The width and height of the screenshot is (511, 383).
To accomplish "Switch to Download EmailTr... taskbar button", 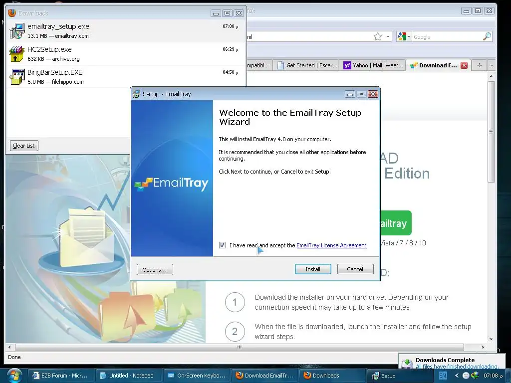I will coord(264,376).
